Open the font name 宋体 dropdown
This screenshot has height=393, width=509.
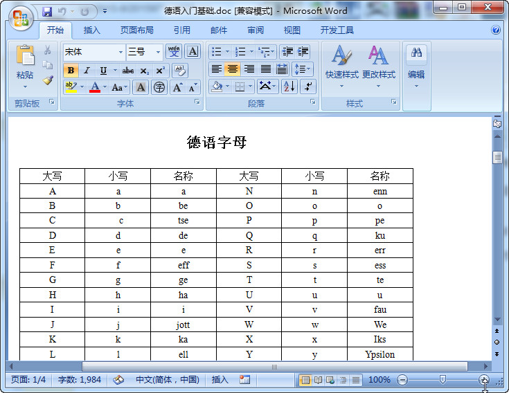click(x=120, y=52)
